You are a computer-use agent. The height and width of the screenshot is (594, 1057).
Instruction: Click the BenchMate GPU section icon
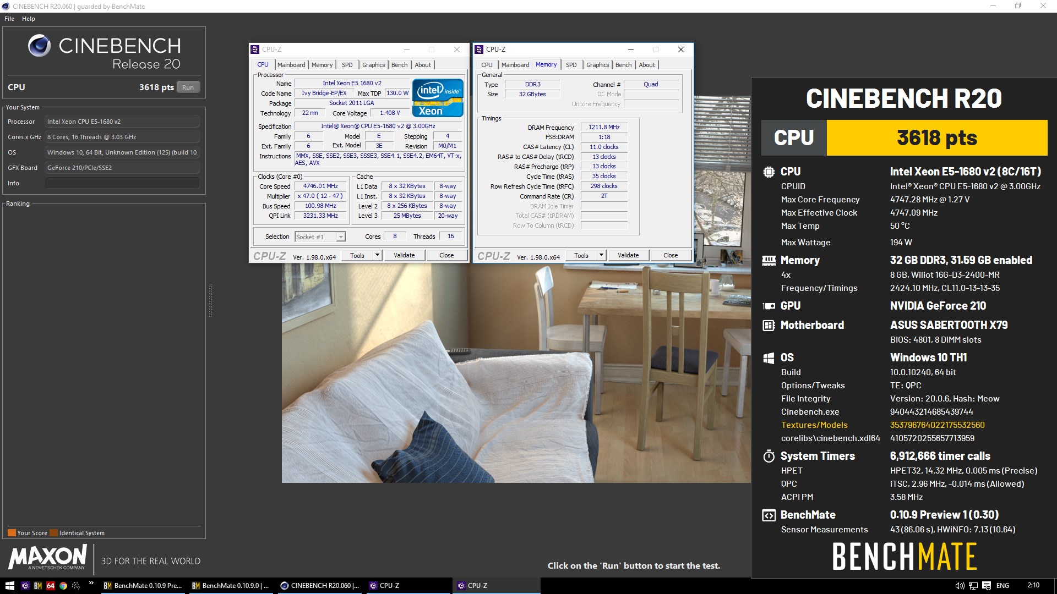point(769,306)
